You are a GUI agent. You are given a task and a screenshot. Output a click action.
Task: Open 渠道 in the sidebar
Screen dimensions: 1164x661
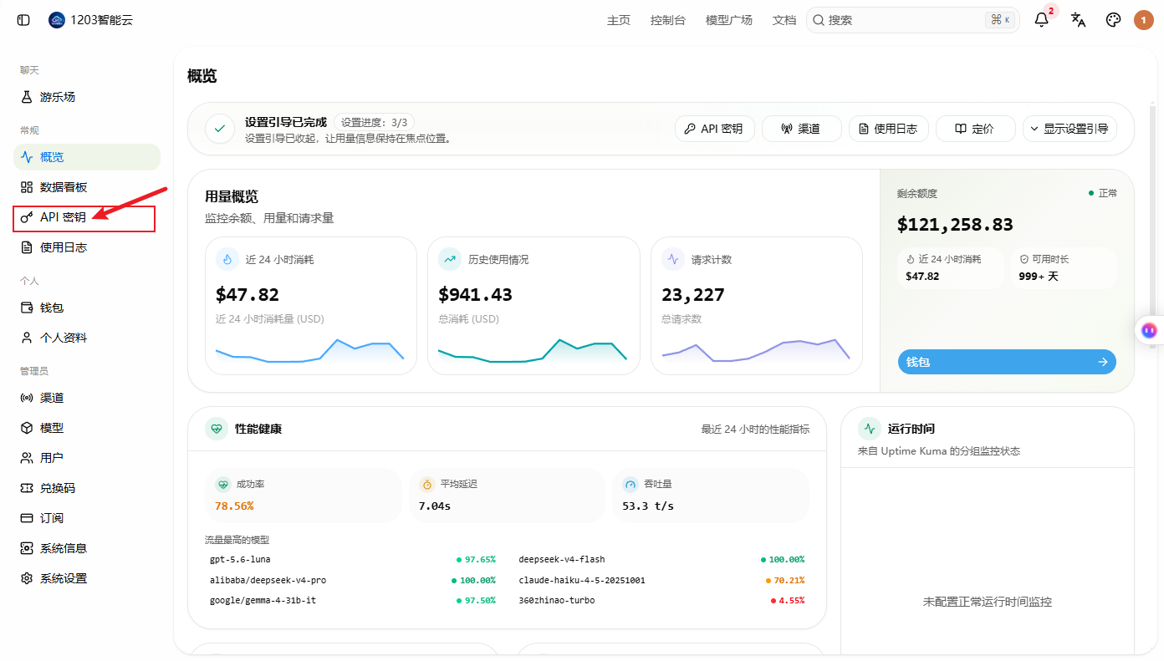(87, 398)
